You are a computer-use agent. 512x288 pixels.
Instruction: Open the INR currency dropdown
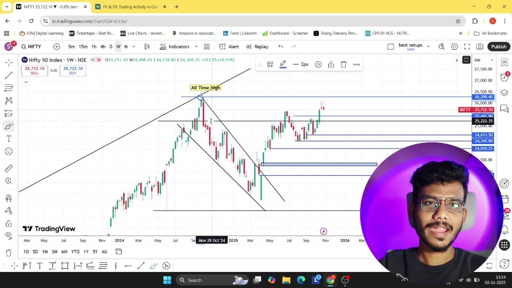tap(484, 60)
